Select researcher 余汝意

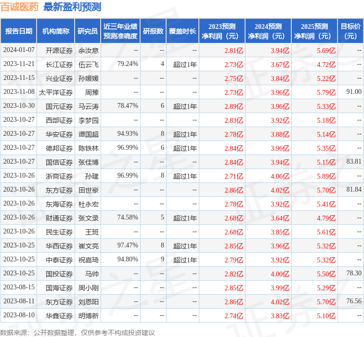pos(89,51)
